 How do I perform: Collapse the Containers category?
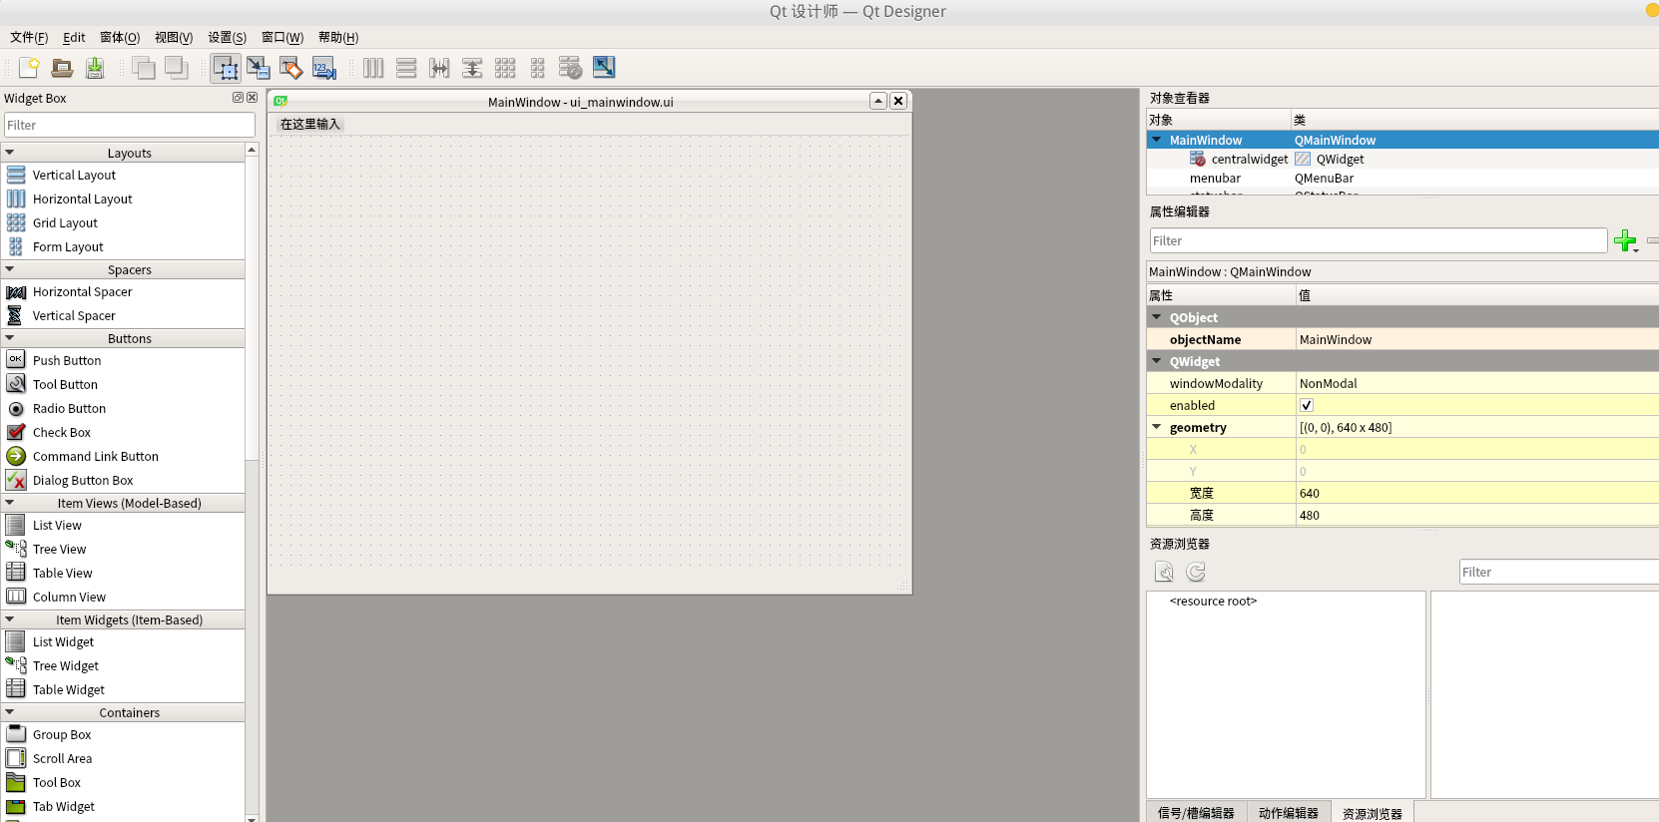[x=9, y=712]
